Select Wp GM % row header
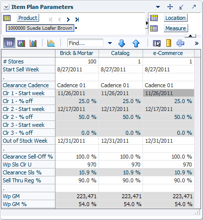Screen dimensions: 203x220 pyautogui.click(x=28, y=204)
